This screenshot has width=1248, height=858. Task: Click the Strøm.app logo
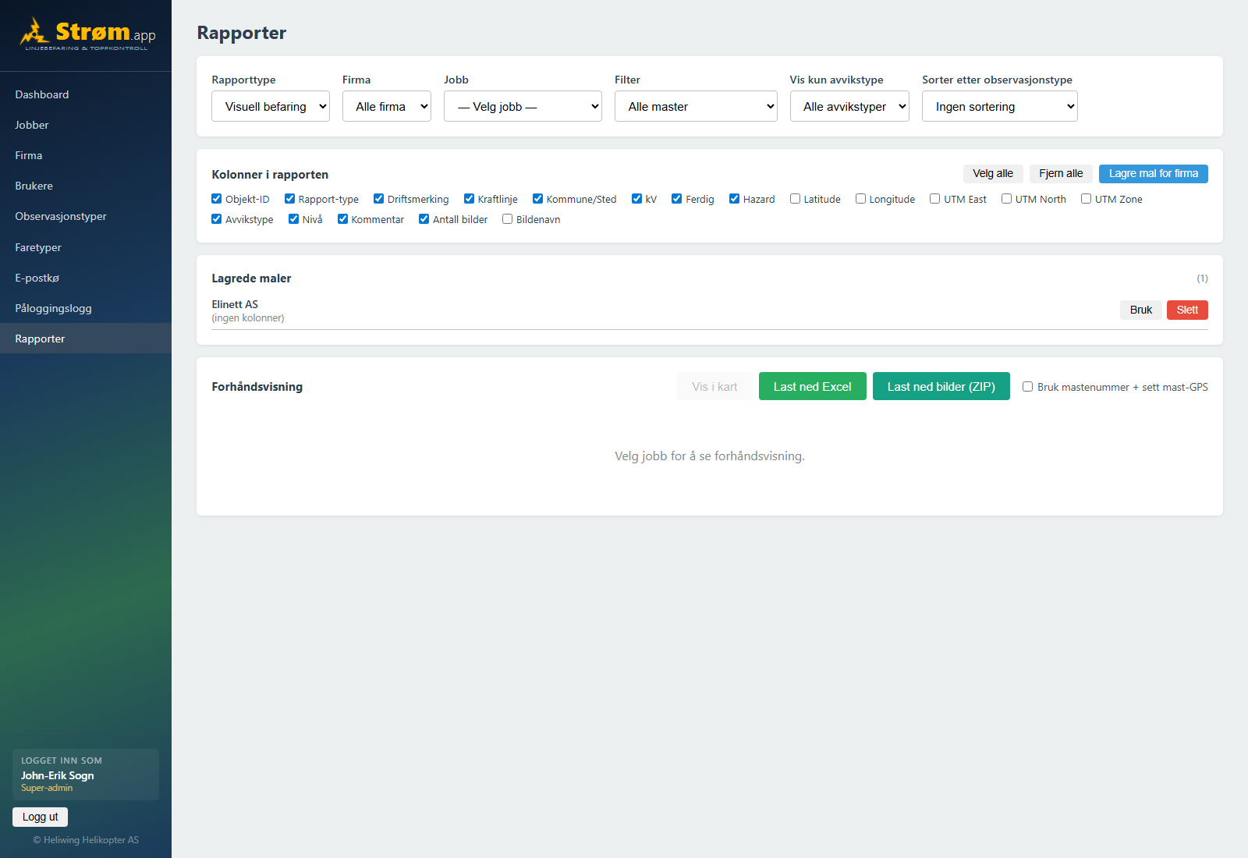(x=87, y=34)
